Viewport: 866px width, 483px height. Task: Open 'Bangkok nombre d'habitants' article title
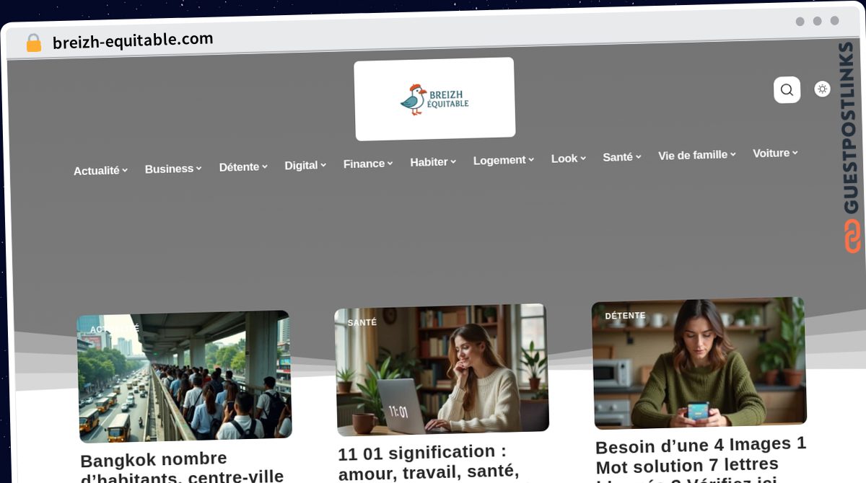[x=182, y=467]
